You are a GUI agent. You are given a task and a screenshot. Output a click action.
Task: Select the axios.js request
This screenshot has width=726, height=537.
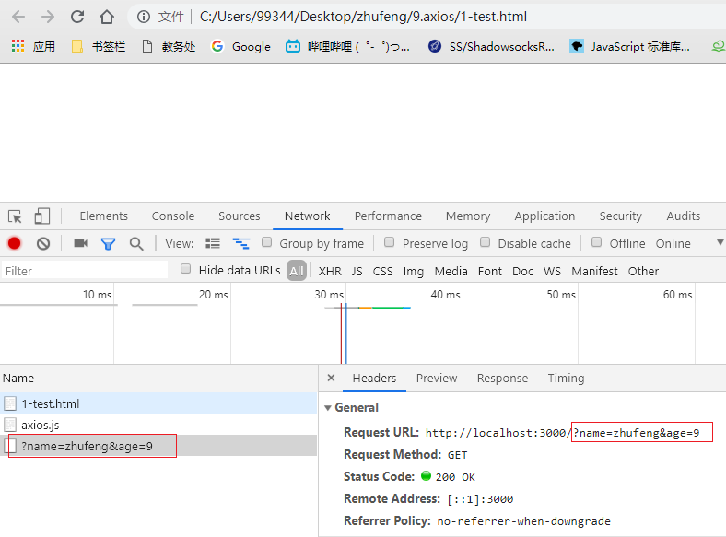click(x=41, y=426)
